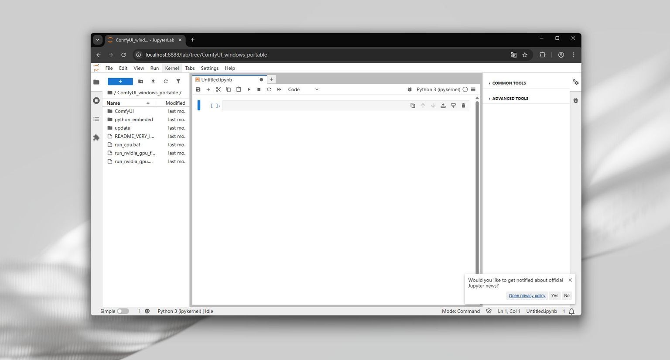
Task: Enable the debugger bug icon in toolbar
Action: 410,89
